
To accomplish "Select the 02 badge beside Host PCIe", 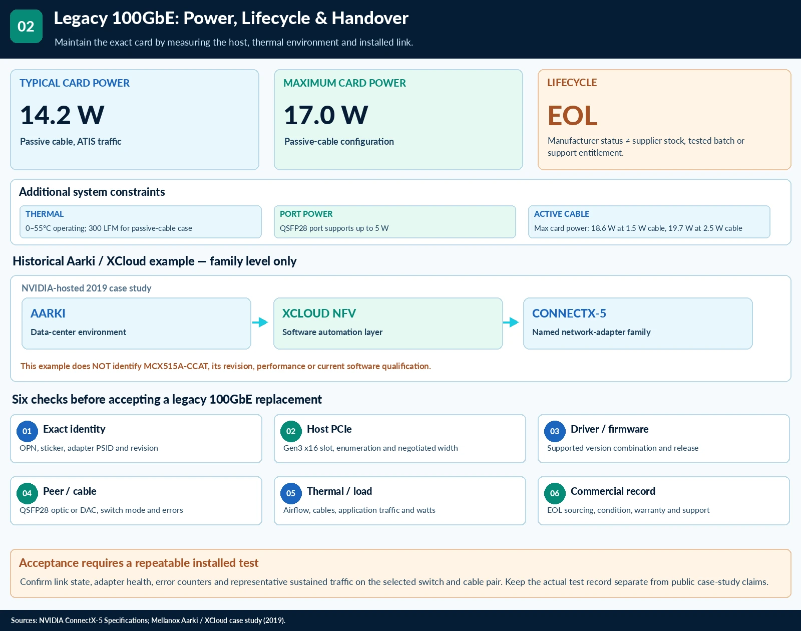I will click(x=291, y=431).
